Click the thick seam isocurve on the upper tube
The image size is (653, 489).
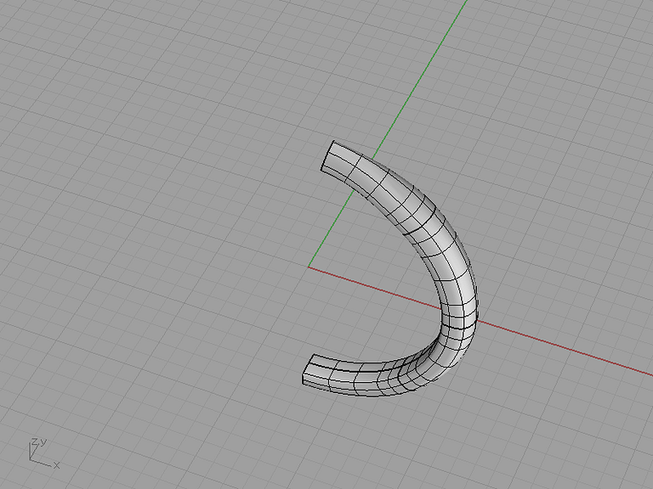[x=420, y=222]
